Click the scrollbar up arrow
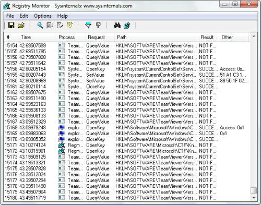Screen dimensions: 261x205 pyautogui.click(x=254, y=36)
